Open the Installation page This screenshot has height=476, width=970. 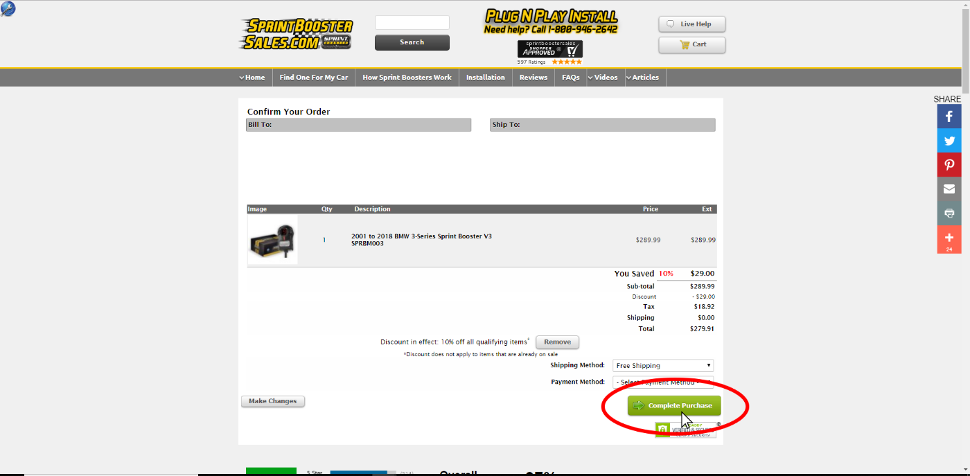[486, 78]
